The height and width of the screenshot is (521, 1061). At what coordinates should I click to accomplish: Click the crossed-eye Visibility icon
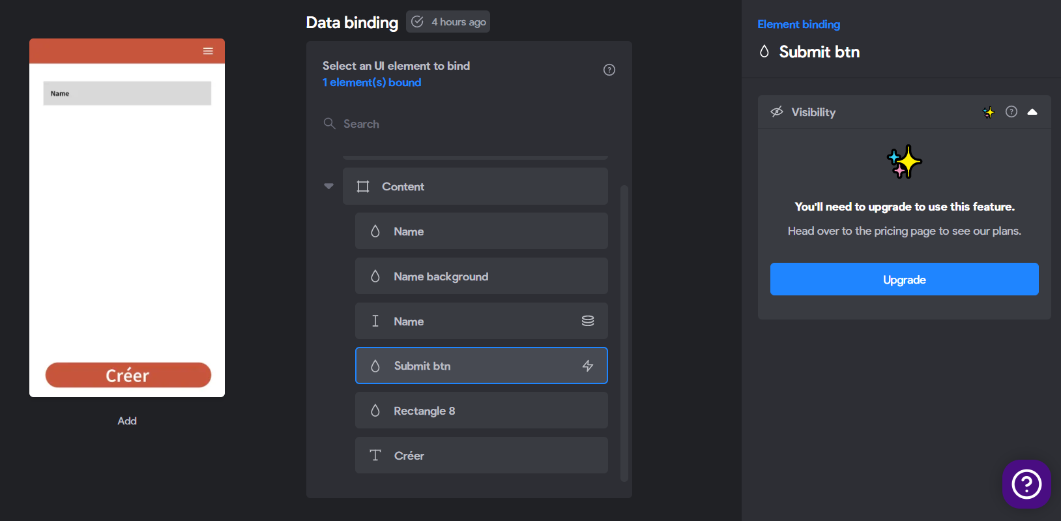pos(777,112)
